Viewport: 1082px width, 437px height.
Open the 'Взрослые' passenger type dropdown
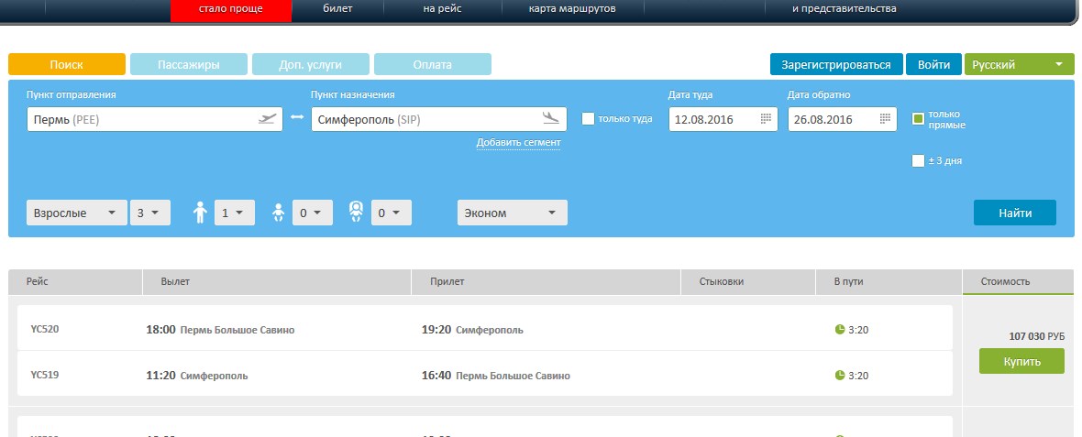(77, 213)
